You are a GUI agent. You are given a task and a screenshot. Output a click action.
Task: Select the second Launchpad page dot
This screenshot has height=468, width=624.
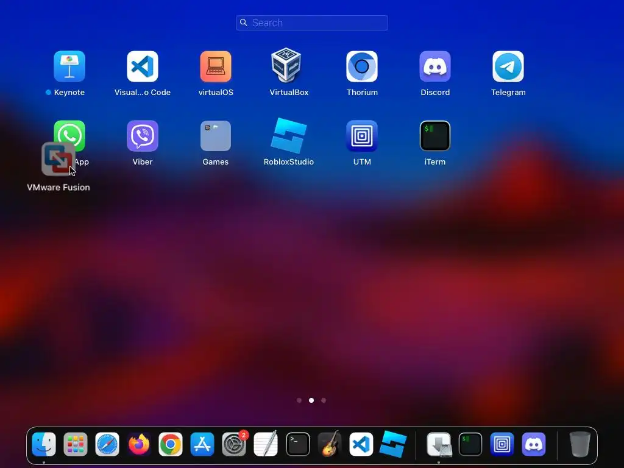point(311,400)
